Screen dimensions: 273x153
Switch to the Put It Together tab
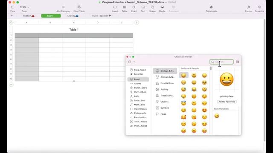point(102,16)
